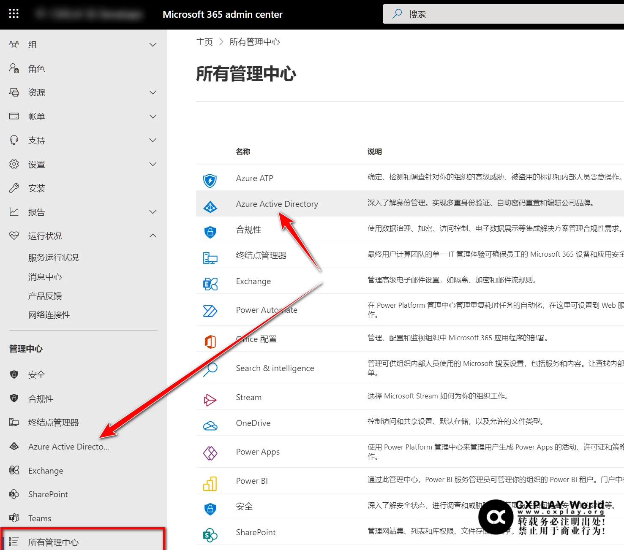Open the app launcher waffle icon

pyautogui.click(x=14, y=14)
